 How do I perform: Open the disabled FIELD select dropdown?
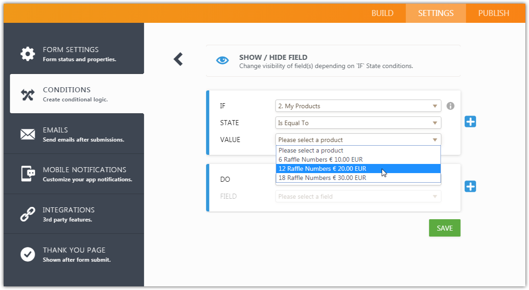pos(358,196)
